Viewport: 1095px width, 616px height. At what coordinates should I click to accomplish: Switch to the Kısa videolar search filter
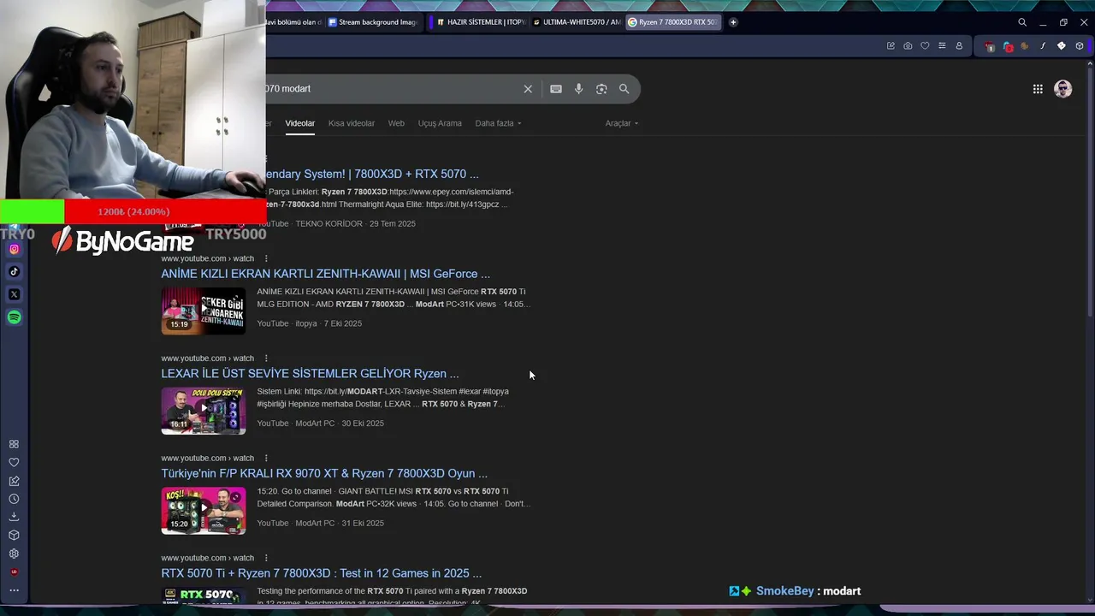pyautogui.click(x=352, y=123)
